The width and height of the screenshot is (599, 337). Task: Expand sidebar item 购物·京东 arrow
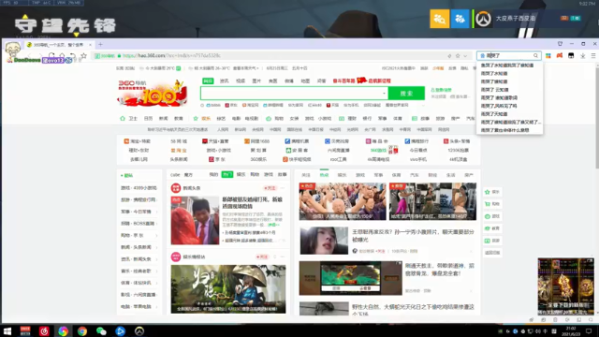coord(156,235)
